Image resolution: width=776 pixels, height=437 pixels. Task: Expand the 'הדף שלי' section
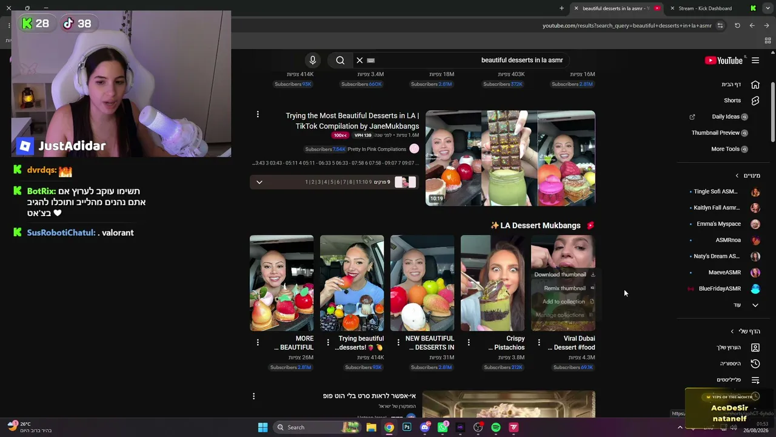[745, 331]
